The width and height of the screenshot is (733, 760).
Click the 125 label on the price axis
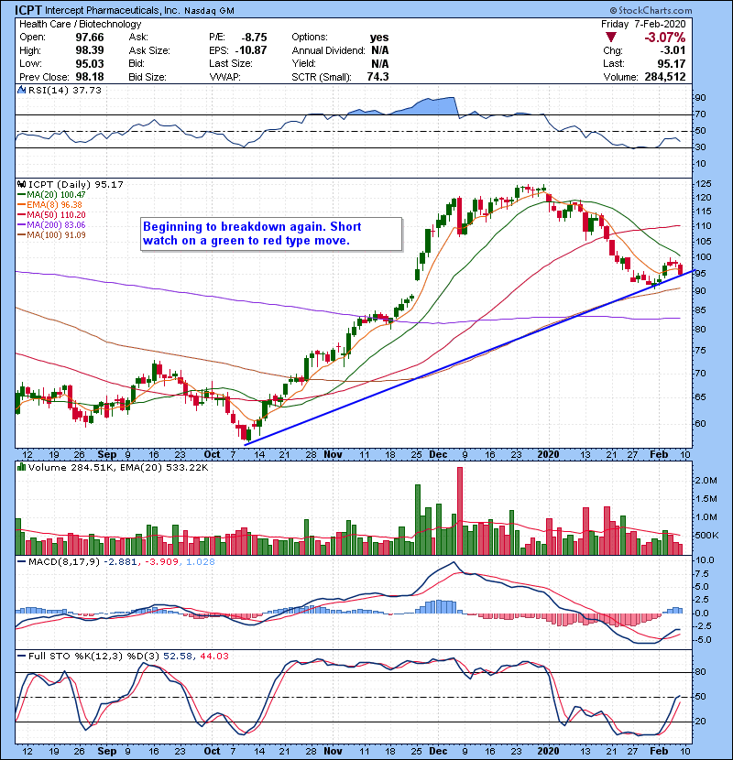pyautogui.click(x=704, y=184)
